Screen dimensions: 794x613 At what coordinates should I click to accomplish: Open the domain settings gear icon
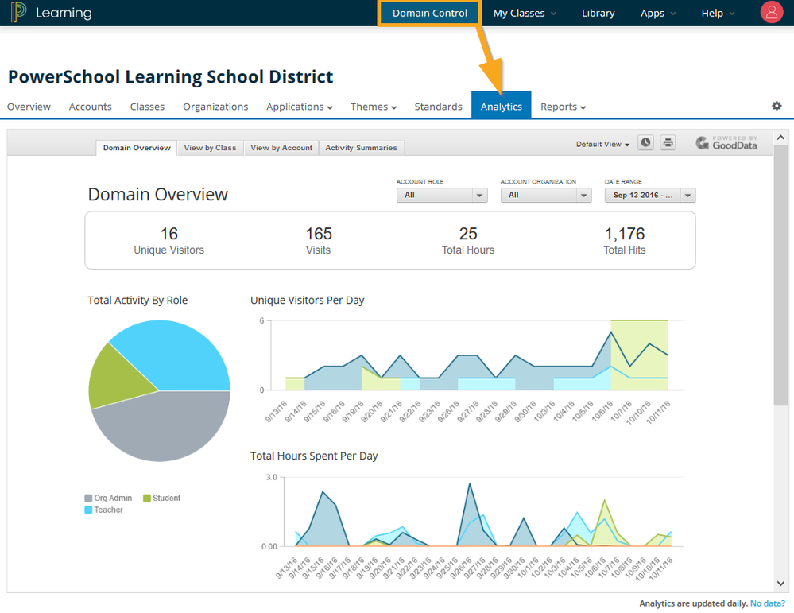pyautogui.click(x=777, y=106)
